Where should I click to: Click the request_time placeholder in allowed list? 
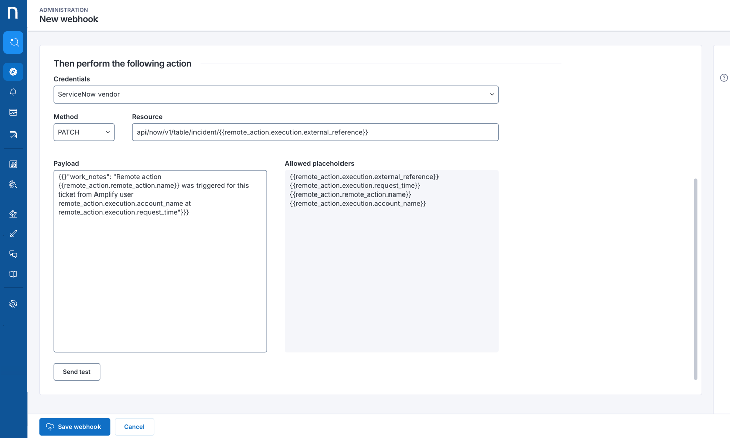point(355,186)
